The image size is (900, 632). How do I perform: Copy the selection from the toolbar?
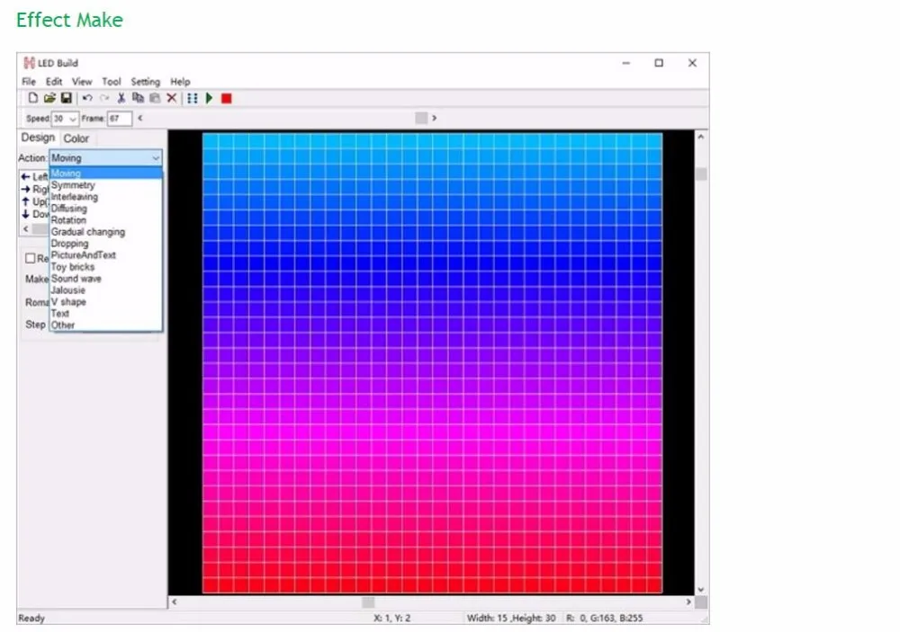(138, 98)
